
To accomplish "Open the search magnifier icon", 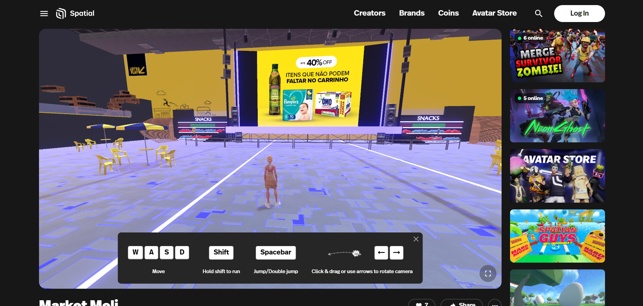I will [539, 14].
